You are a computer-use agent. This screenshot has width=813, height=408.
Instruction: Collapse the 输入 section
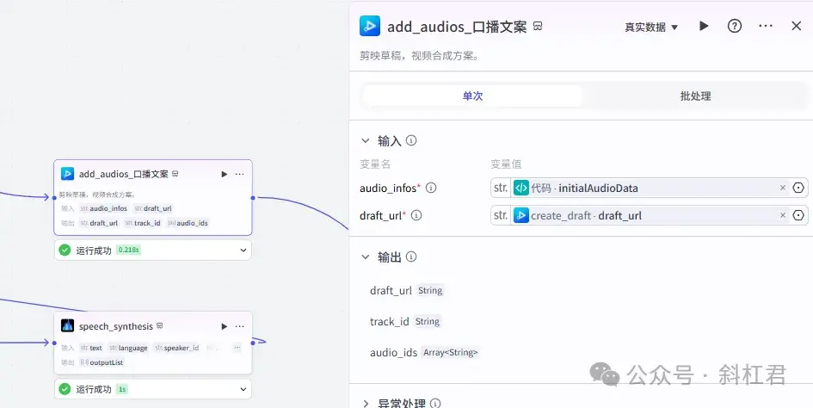(366, 140)
